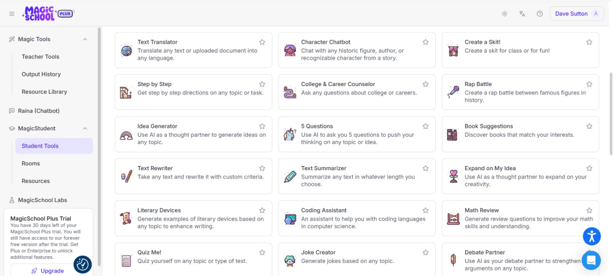613x276 pixels.
Task: Favorite the Text Translator tool star
Action: [x=262, y=42]
